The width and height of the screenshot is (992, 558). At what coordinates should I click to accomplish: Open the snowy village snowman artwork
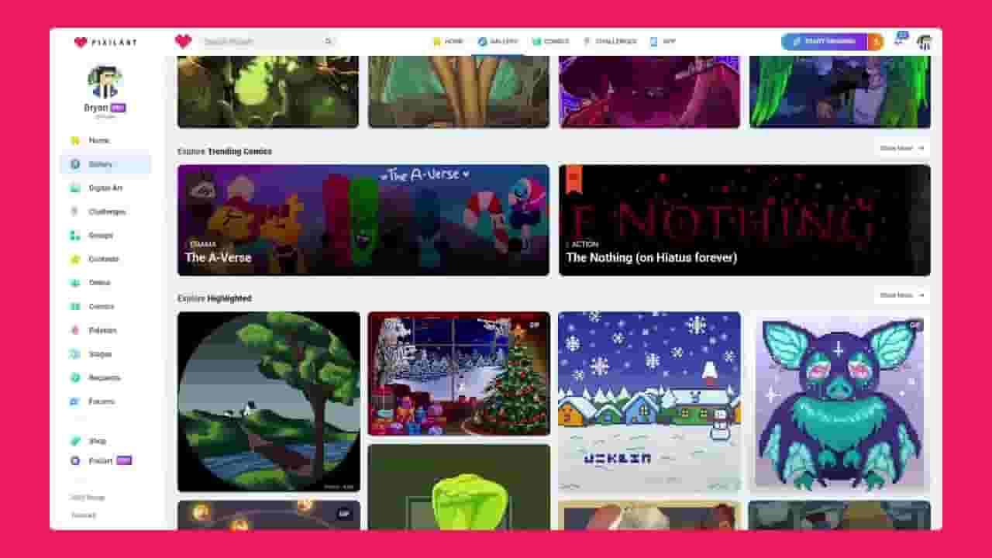click(649, 401)
